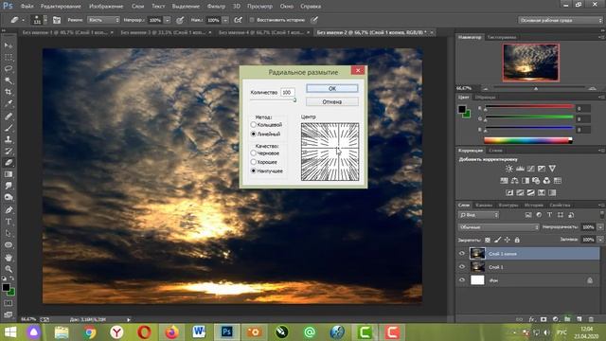Screen dimensions: 606x341
Task: Click the Количество value input field
Action: point(288,93)
